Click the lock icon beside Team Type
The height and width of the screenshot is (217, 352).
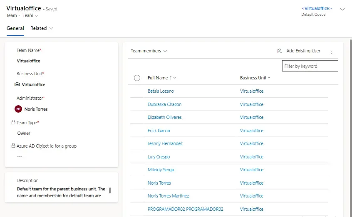(13, 123)
